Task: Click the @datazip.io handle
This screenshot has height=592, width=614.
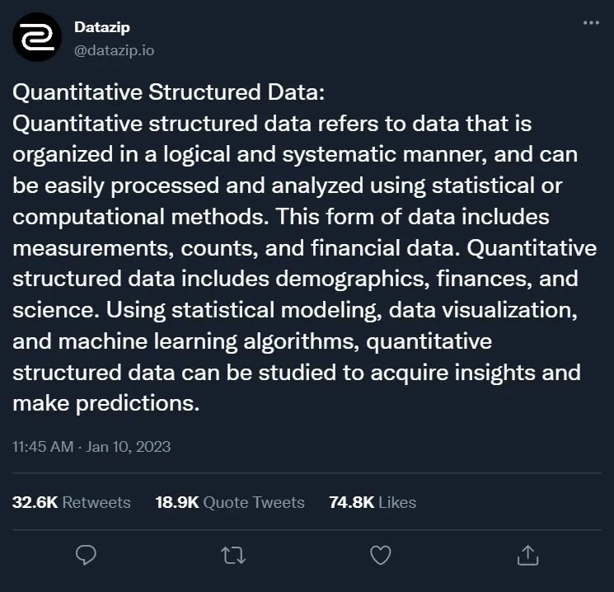Action: [114, 50]
